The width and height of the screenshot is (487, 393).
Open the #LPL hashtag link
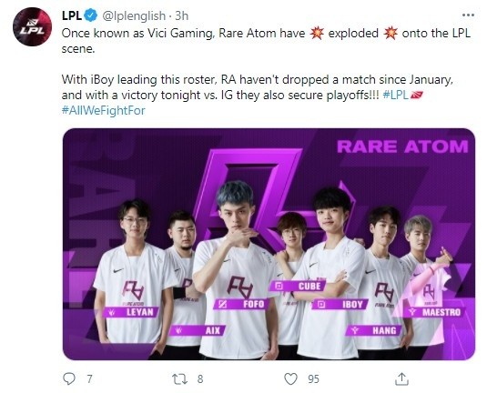(396, 95)
